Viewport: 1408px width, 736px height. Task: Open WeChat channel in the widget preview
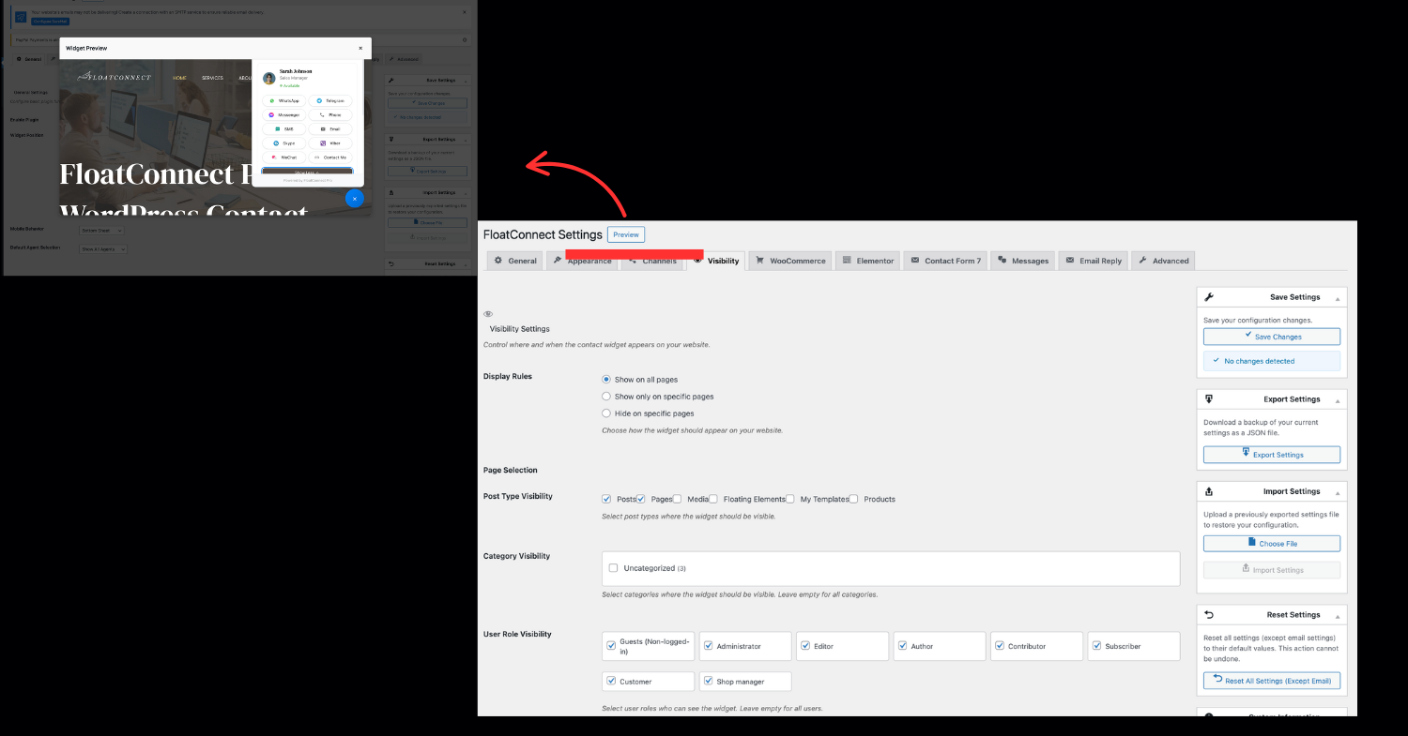284,158
